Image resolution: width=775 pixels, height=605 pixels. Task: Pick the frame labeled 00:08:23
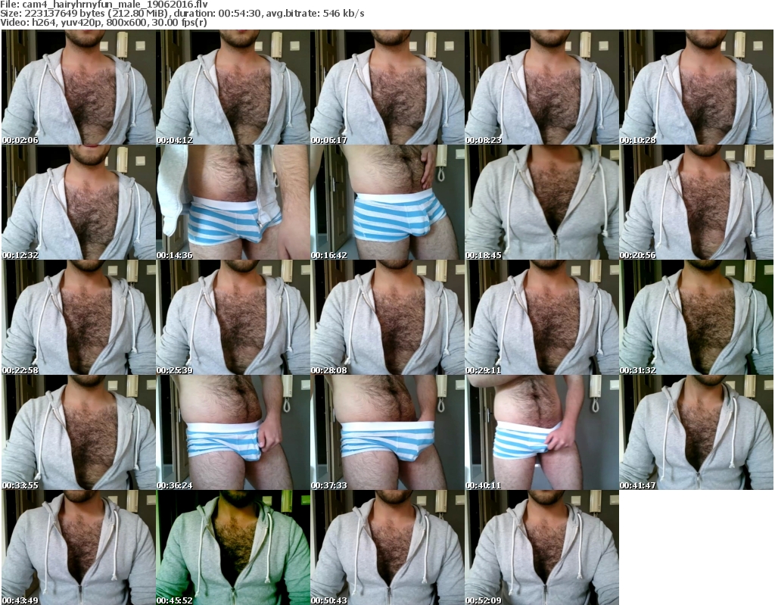coord(542,87)
